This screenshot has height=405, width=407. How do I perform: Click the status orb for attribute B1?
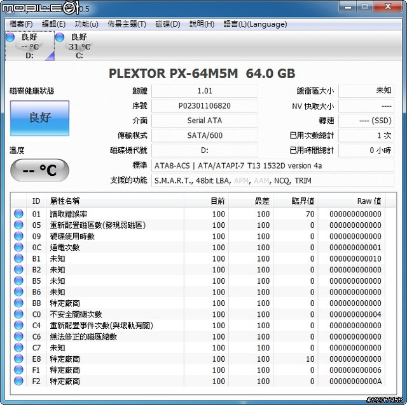pyautogui.click(x=18, y=258)
